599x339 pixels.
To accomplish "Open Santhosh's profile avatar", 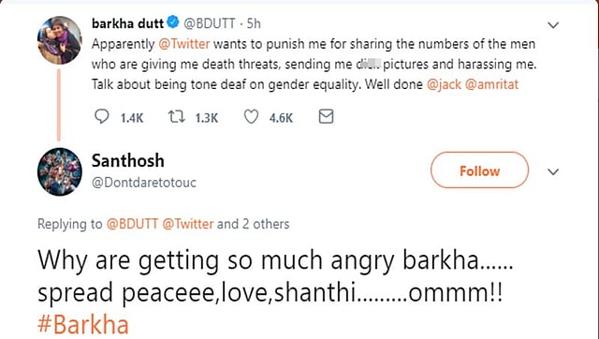I will pos(60,171).
